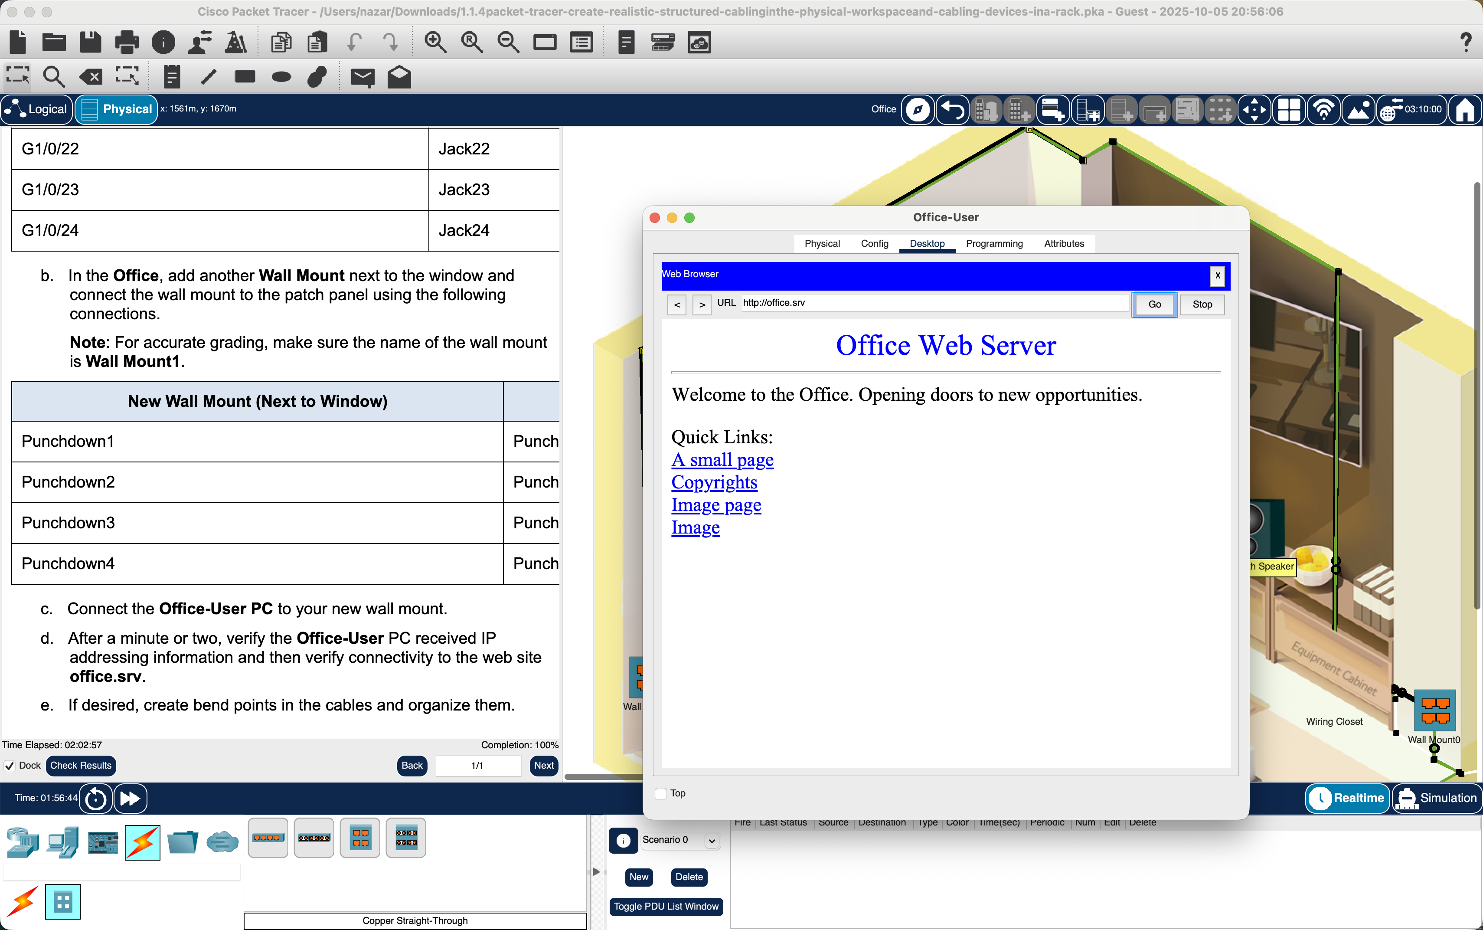Click the New file icon

click(19, 42)
